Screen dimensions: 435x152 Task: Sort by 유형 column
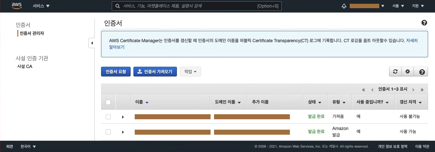pos(339,102)
